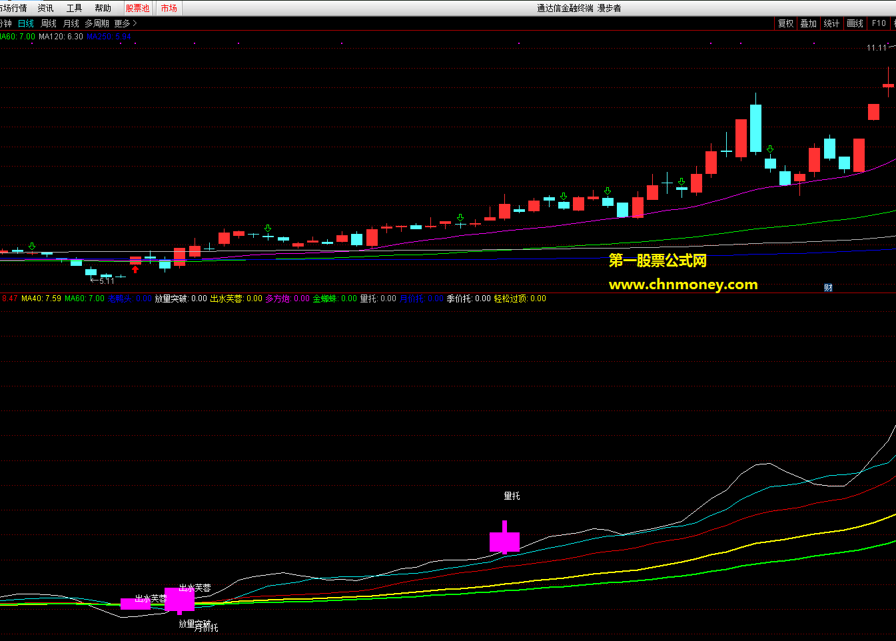Click the 放量突破: 0.00 label

pyautogui.click(x=181, y=299)
